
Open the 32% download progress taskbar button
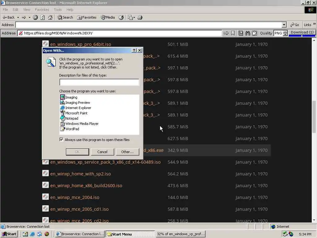point(180,234)
